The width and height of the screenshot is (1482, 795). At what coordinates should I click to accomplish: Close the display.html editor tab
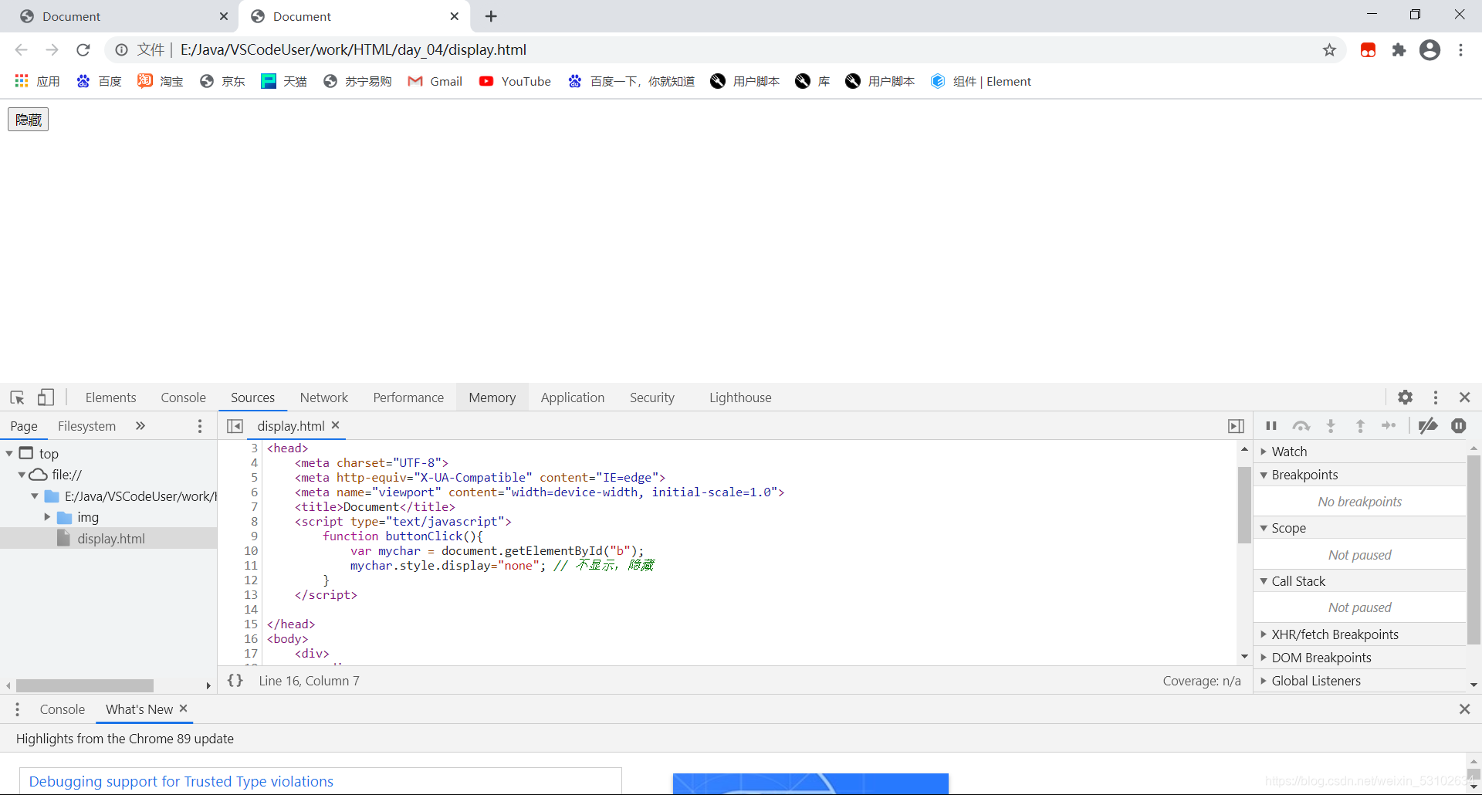336,425
